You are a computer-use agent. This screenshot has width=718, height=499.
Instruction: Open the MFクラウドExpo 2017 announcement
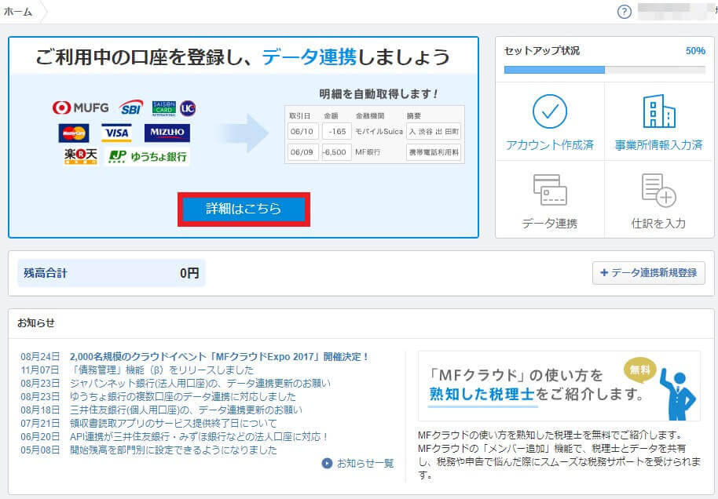[219, 357]
